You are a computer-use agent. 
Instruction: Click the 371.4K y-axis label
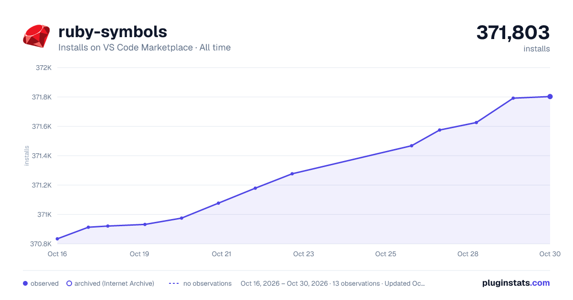click(x=42, y=156)
